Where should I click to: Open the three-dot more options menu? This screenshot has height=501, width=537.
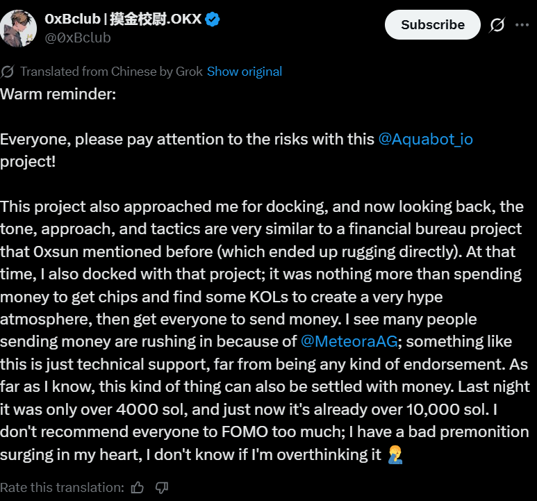522,24
